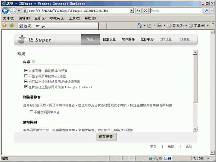The width and height of the screenshot is (216, 162).
Task: Click the 保存设置 button
Action: [106, 137]
